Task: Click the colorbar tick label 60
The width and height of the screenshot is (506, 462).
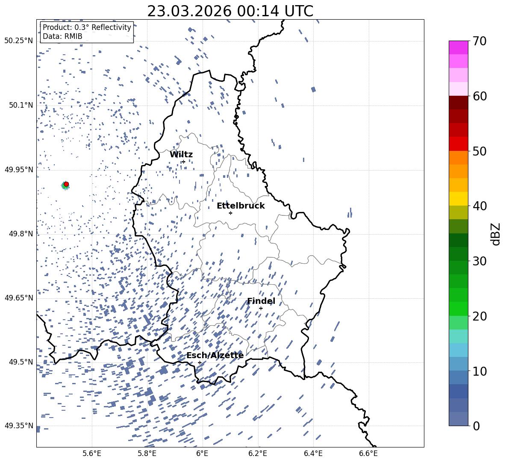Action: 479,96
